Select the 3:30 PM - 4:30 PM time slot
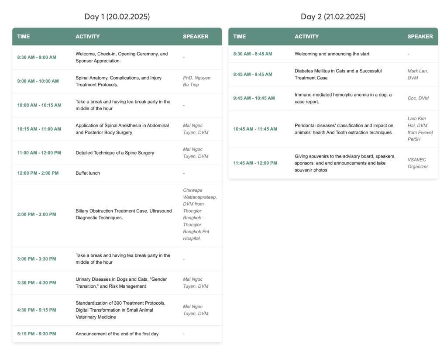 37,283
